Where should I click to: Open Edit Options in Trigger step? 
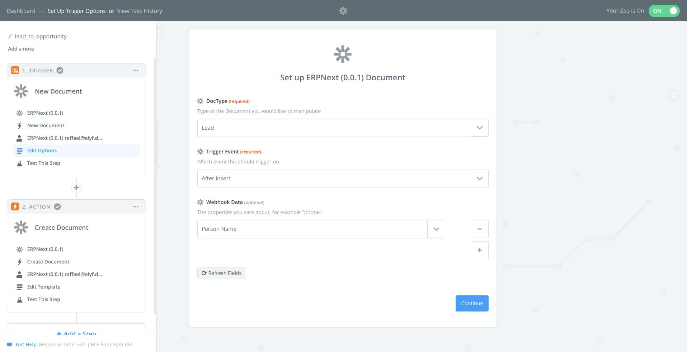[76, 151]
